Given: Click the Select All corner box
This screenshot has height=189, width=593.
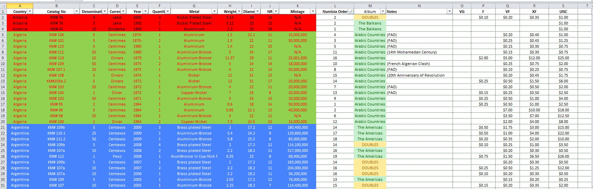Looking at the screenshot, I should (x=3, y=6).
